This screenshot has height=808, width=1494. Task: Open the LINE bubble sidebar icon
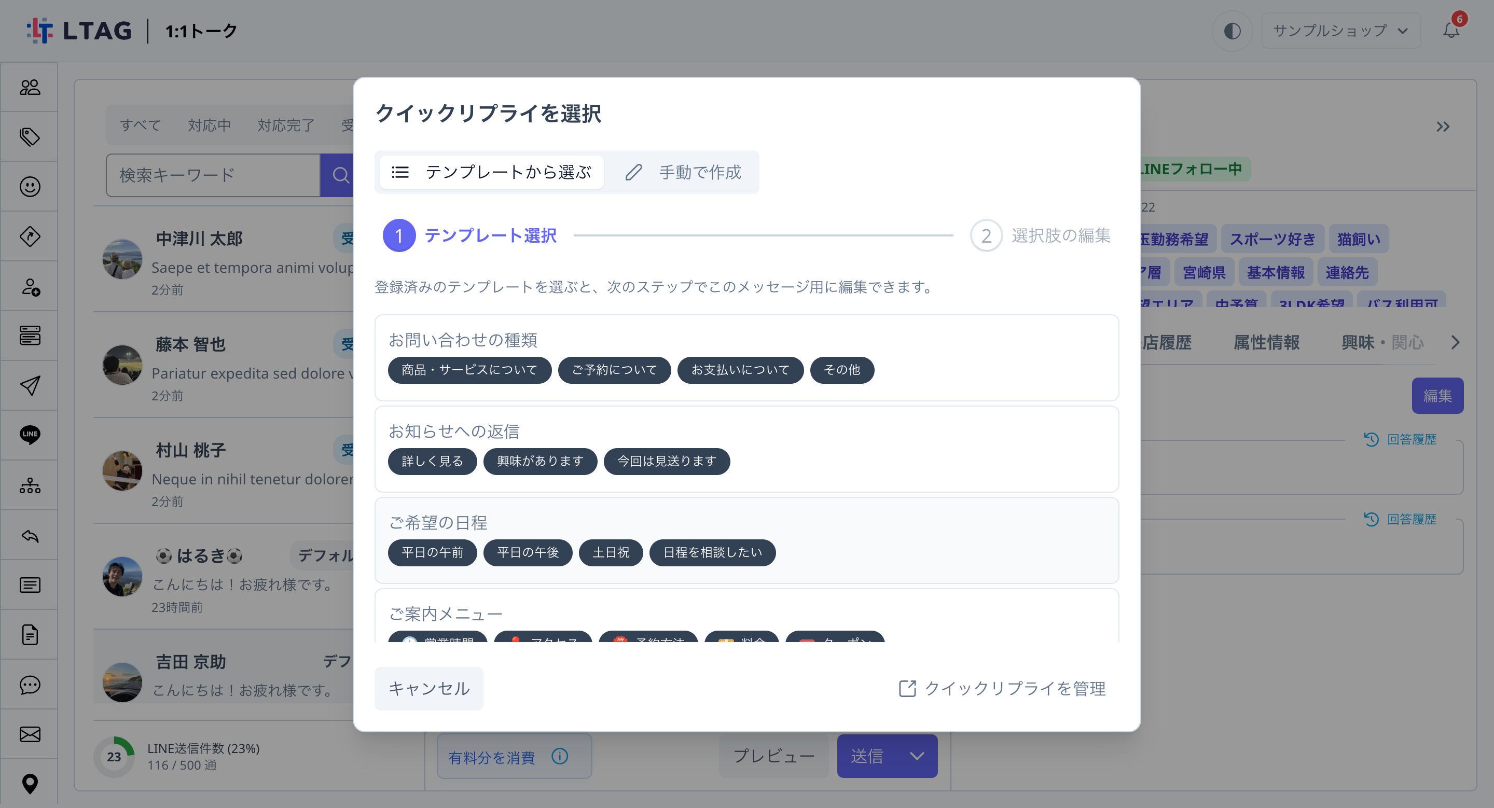click(30, 435)
